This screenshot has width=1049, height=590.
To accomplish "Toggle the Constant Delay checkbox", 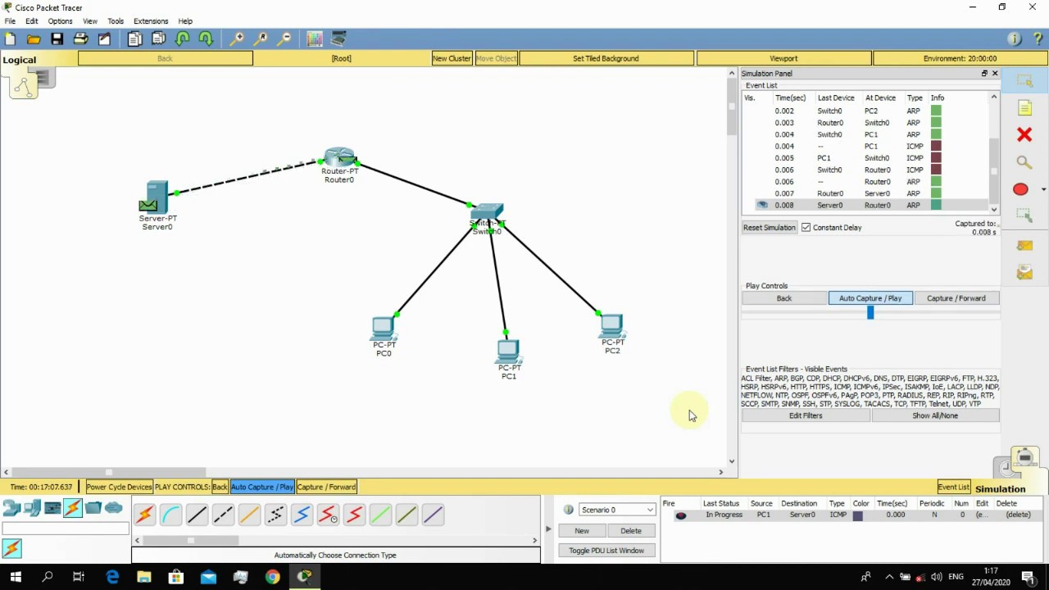I will tap(806, 228).
